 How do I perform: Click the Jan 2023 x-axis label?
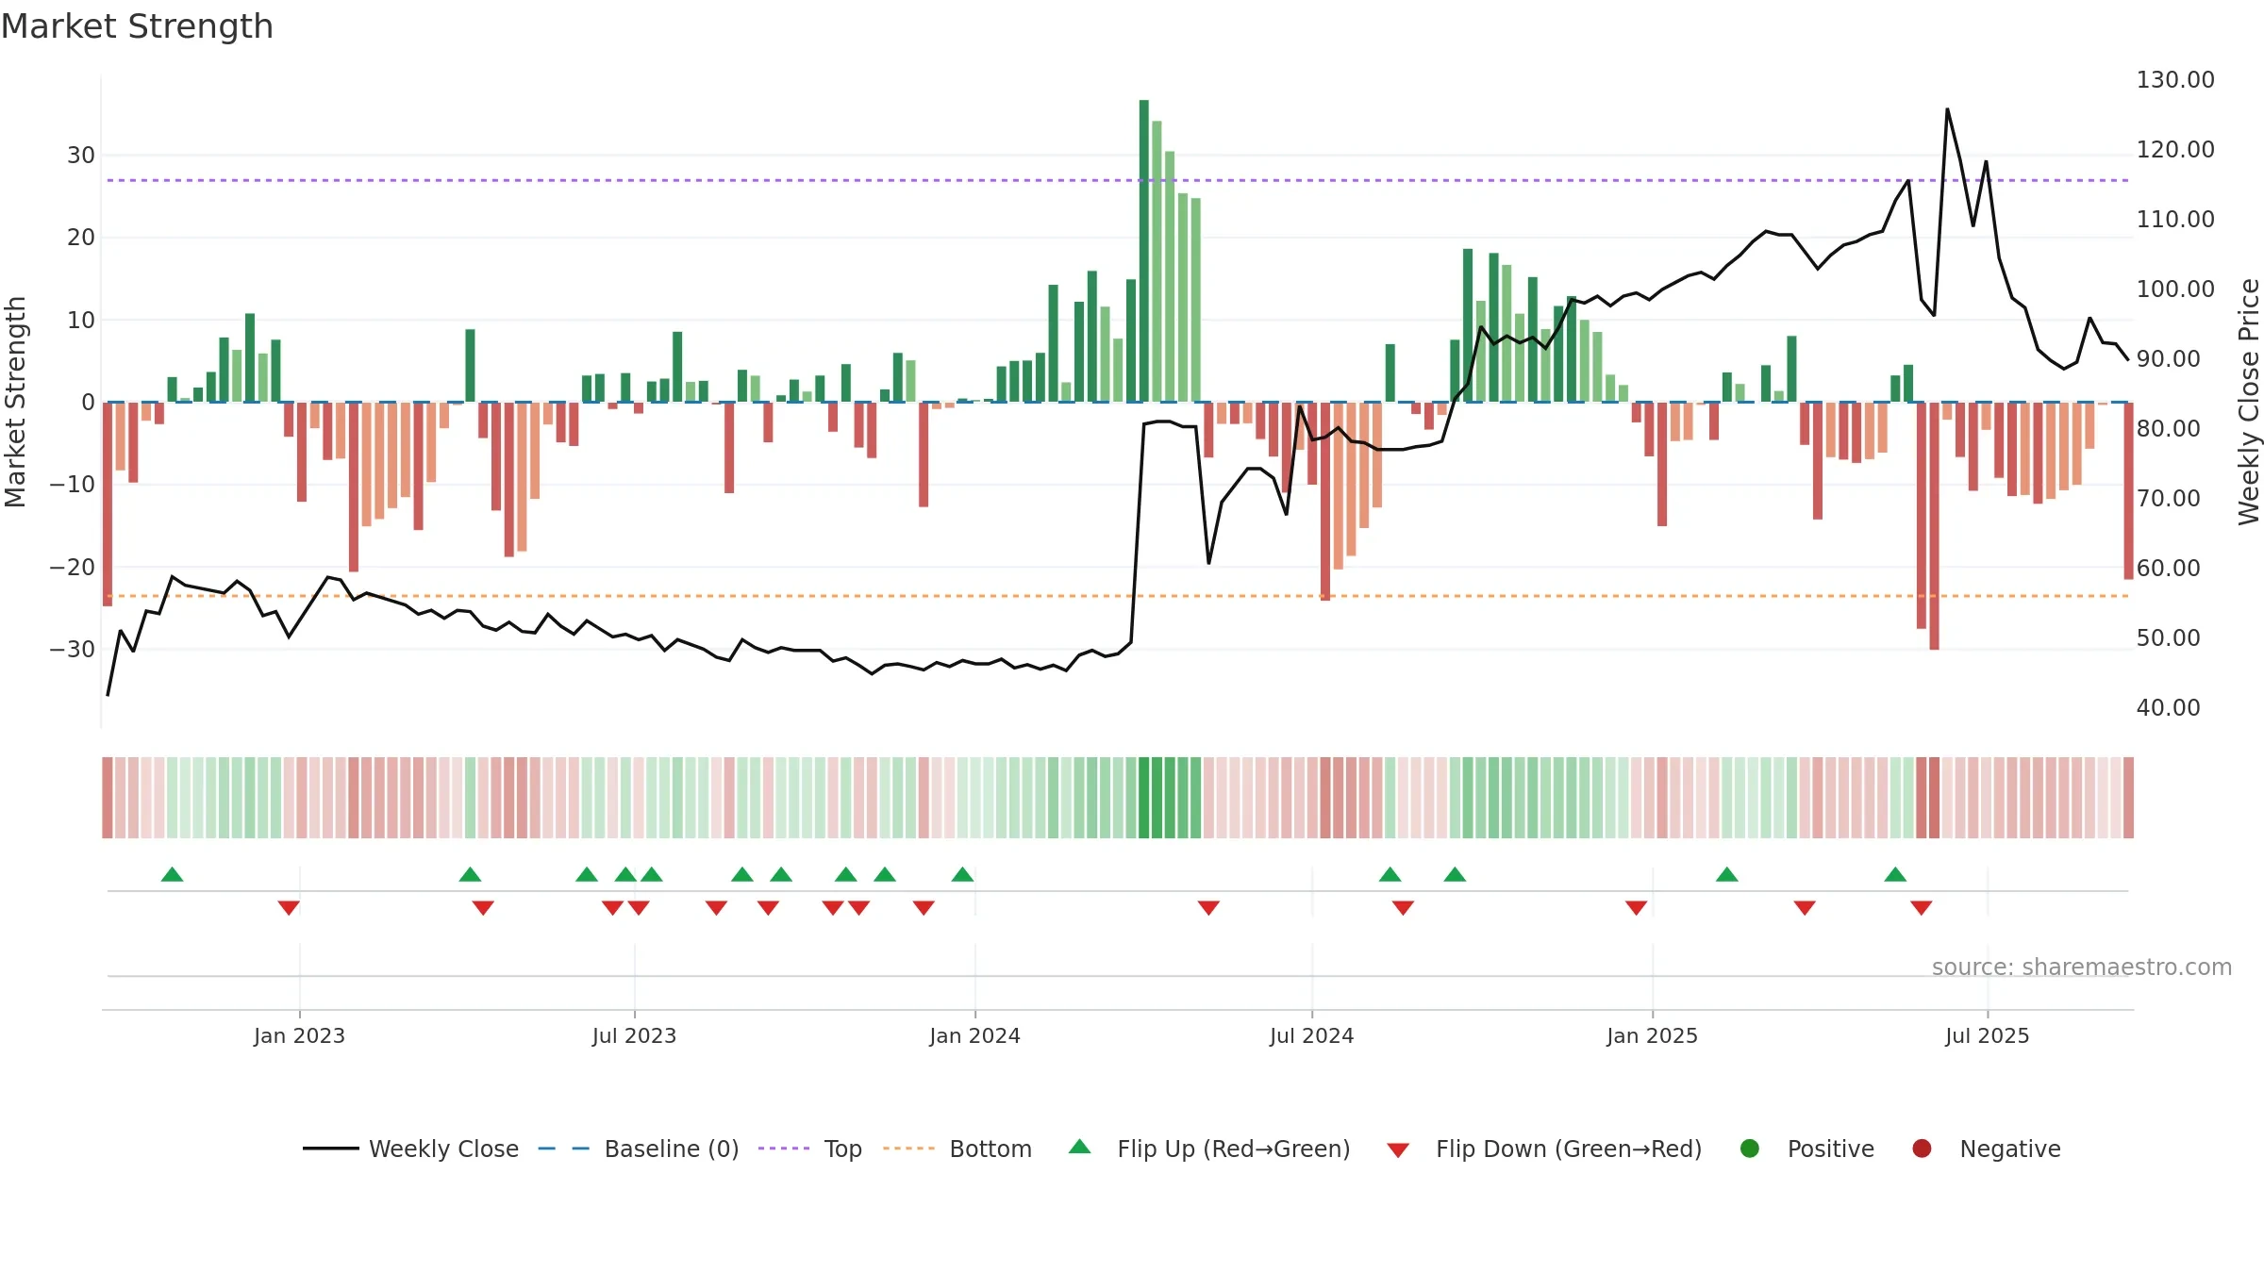coord(299,1035)
